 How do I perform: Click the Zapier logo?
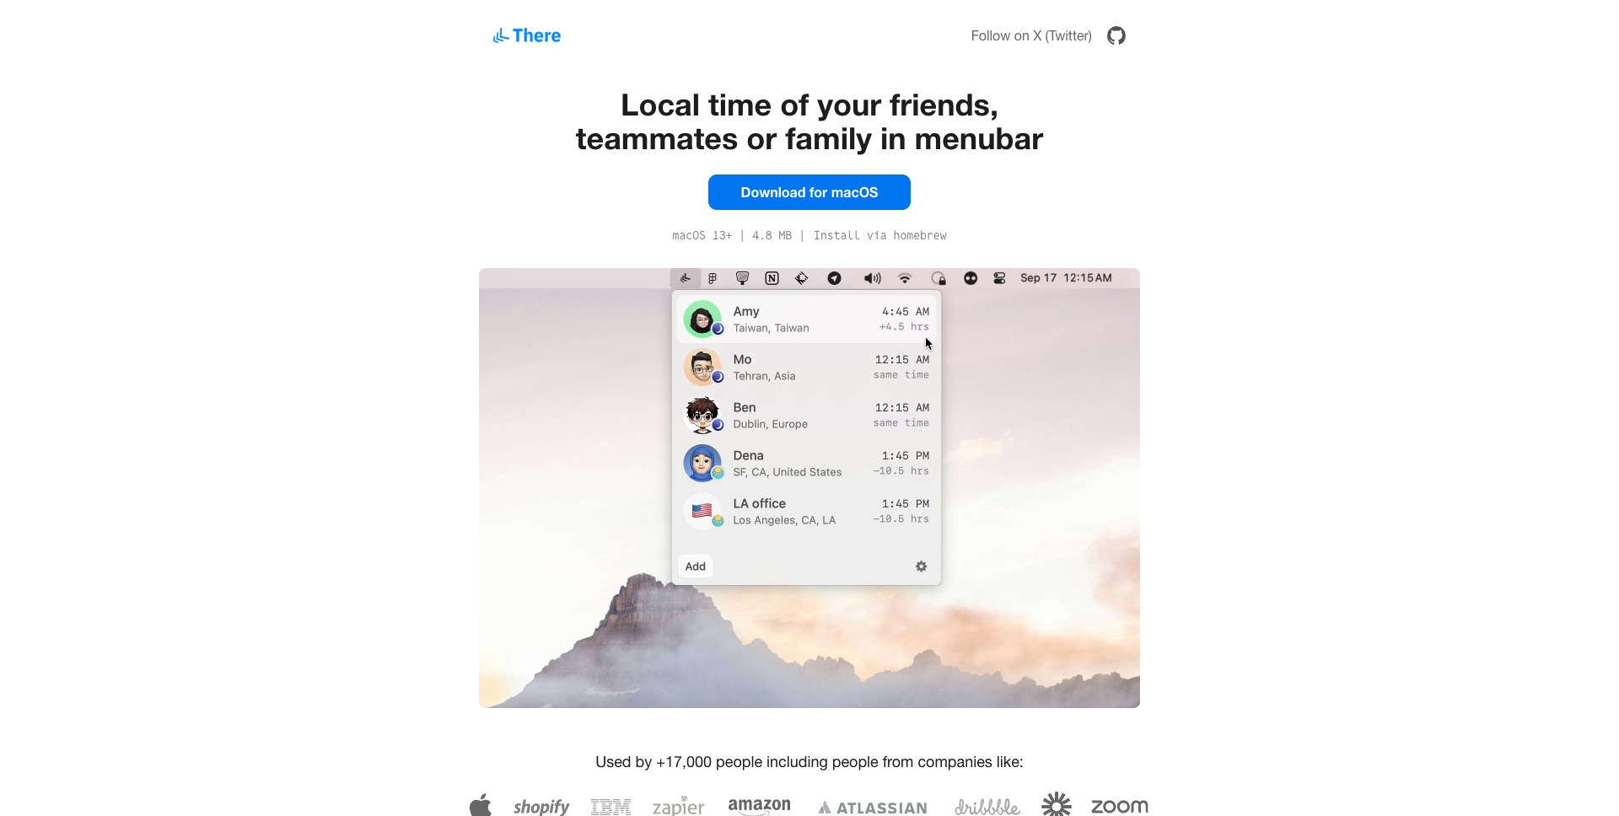678,806
